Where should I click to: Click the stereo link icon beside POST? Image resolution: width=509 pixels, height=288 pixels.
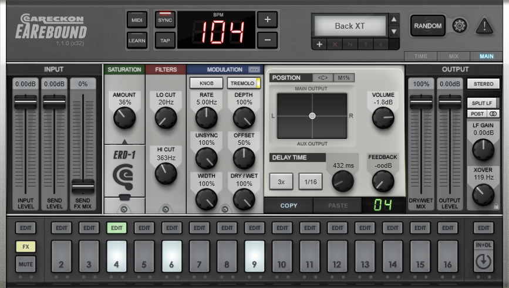493,114
